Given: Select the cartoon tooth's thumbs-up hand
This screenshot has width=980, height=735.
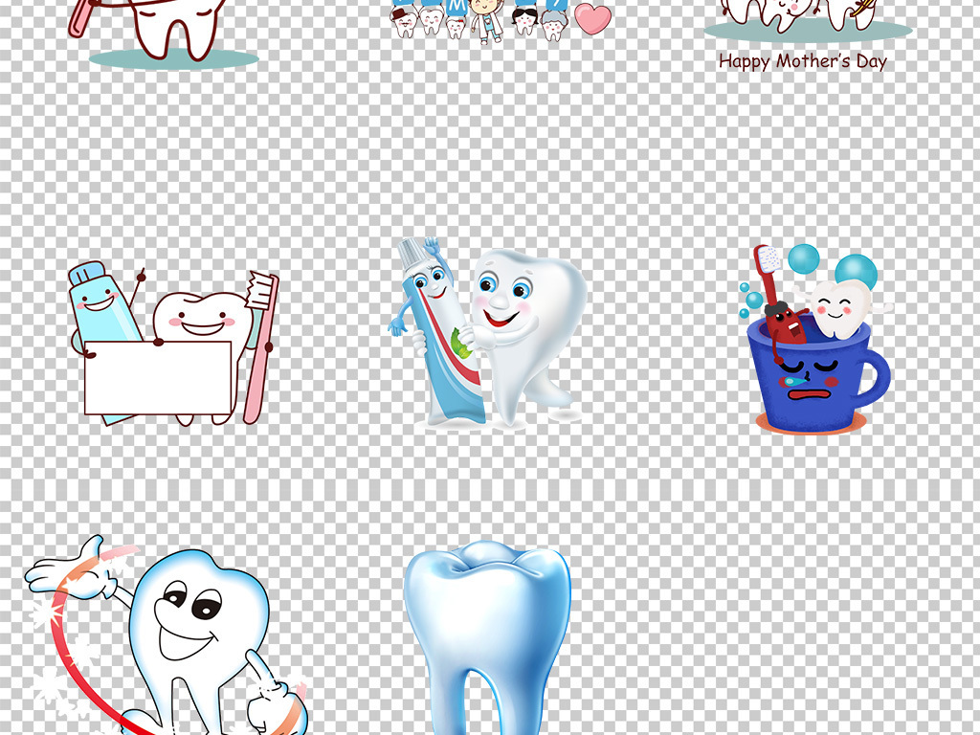Looking at the screenshot, I should pyautogui.click(x=270, y=699).
